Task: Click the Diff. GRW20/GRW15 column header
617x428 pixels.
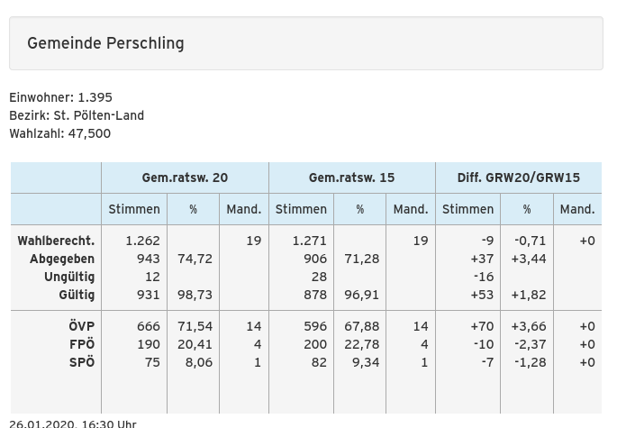Action: [518, 178]
